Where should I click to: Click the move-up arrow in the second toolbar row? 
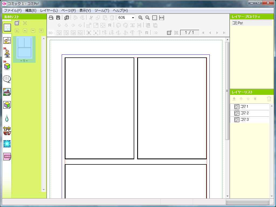(59, 25)
